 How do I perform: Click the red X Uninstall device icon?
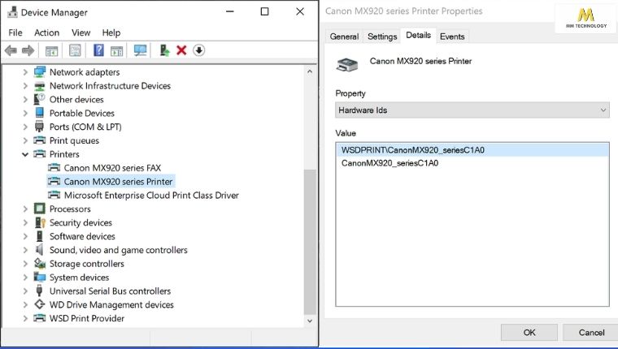click(181, 50)
